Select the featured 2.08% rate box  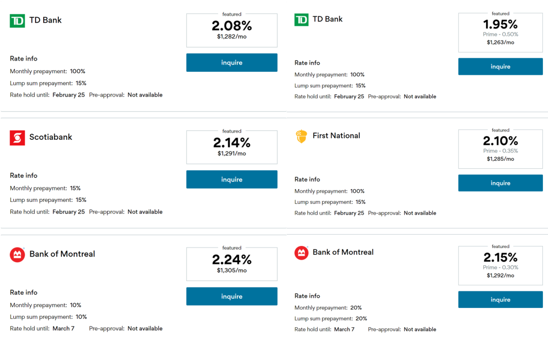tap(231, 30)
